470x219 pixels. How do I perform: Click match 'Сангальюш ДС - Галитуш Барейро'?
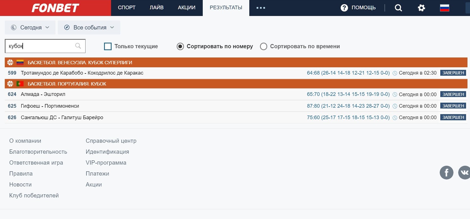pos(62,117)
